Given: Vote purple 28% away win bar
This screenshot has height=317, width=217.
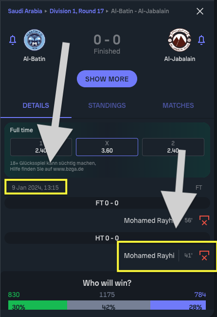Looking at the screenshot, I should (x=178, y=305).
